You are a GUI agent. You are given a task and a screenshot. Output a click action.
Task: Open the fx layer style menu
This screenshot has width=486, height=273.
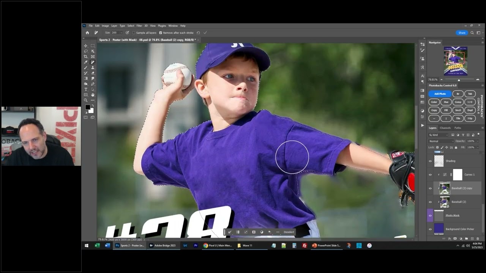[449, 238]
